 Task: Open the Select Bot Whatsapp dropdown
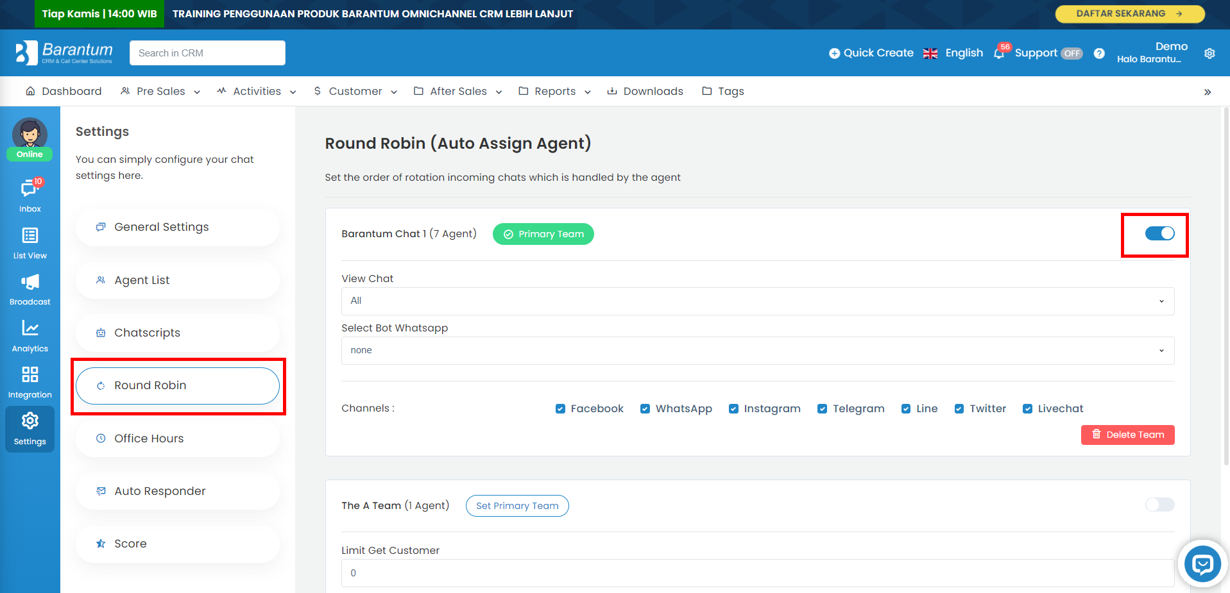758,351
